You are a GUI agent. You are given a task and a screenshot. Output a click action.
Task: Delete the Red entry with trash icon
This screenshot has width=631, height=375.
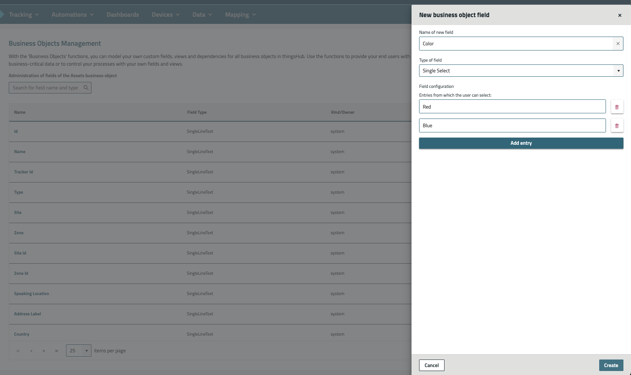coord(617,107)
